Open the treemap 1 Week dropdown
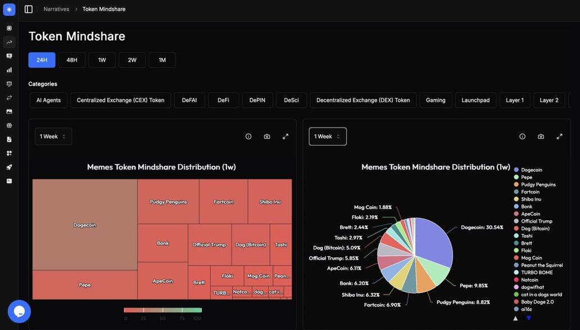580x330 pixels. pos(53,137)
